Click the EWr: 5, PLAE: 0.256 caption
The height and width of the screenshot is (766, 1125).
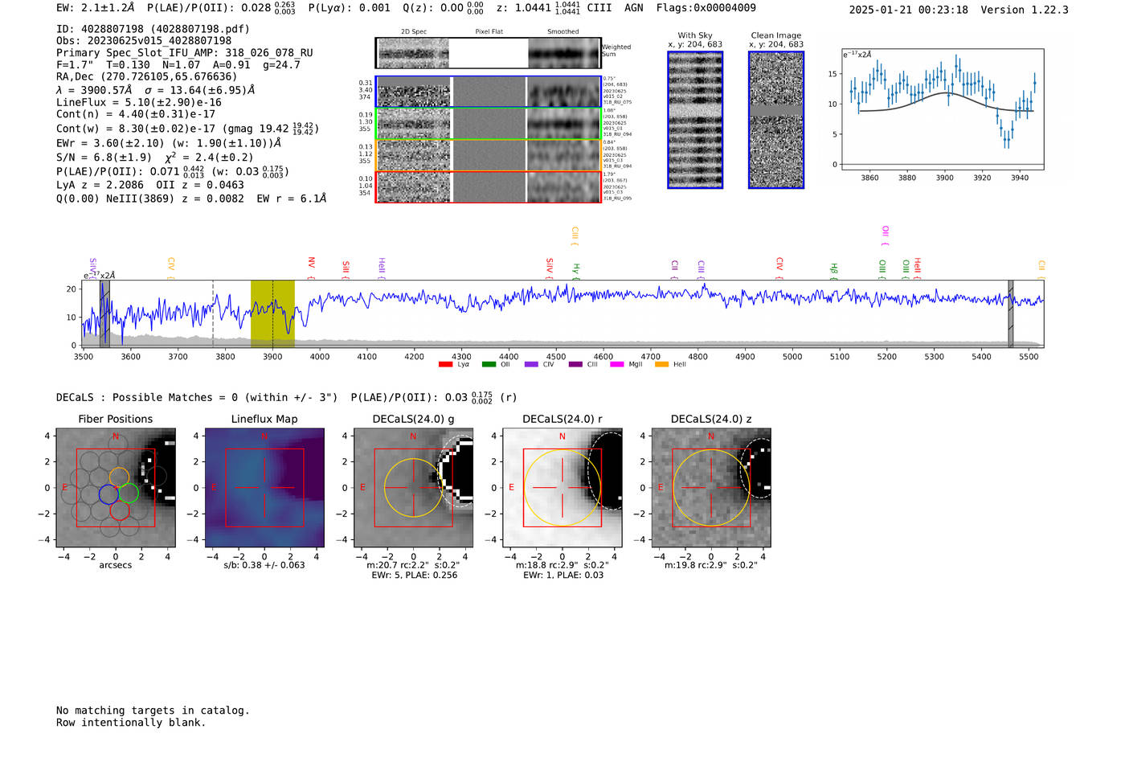(x=414, y=575)
